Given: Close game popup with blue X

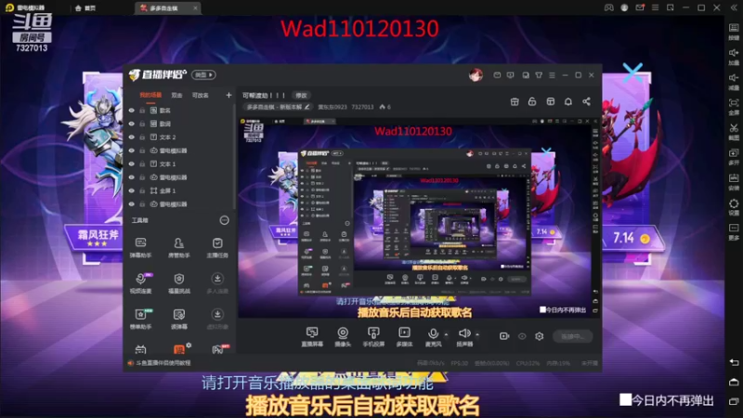Looking at the screenshot, I should tap(632, 72).
